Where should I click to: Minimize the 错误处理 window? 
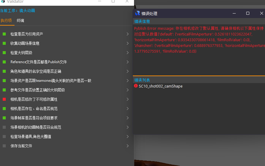click(234, 13)
